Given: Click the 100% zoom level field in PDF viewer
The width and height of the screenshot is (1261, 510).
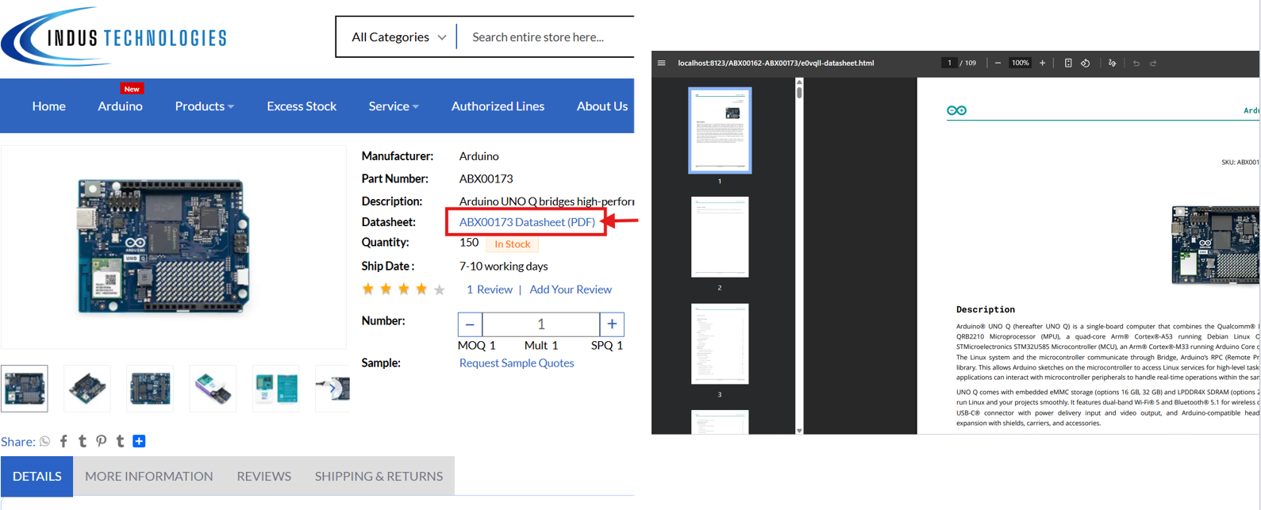Looking at the screenshot, I should (1020, 63).
